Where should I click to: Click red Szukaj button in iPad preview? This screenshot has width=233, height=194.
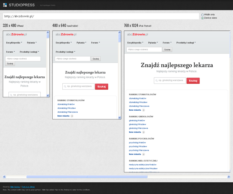click(193, 81)
